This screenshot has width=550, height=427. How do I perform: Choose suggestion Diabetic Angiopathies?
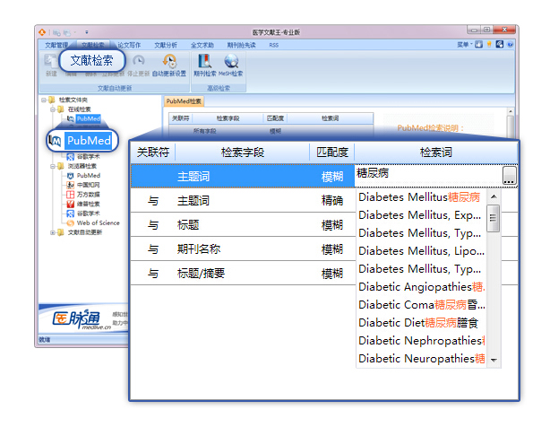coord(420,286)
